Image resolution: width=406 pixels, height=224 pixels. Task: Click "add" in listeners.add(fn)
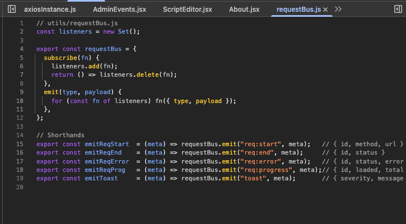(94, 66)
